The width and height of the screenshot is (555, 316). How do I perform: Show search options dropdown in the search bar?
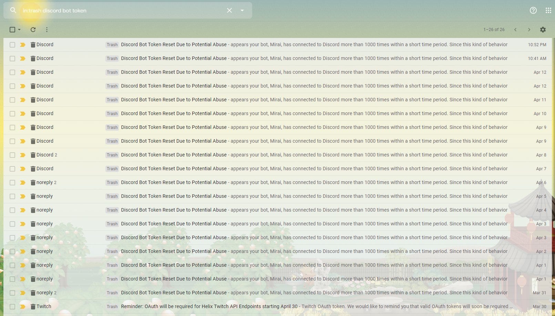point(242,10)
